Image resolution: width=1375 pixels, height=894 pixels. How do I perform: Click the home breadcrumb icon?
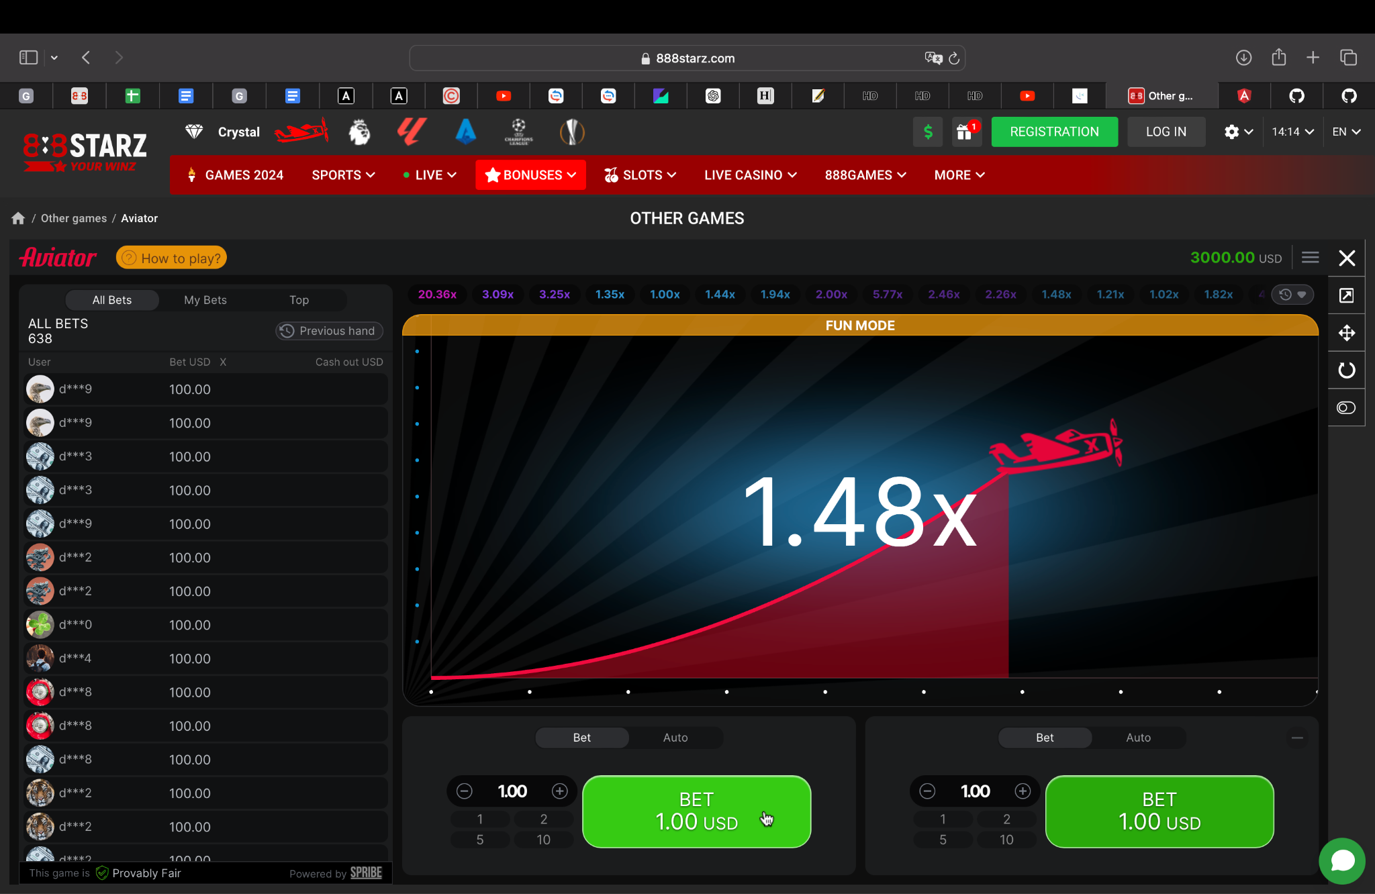click(18, 218)
